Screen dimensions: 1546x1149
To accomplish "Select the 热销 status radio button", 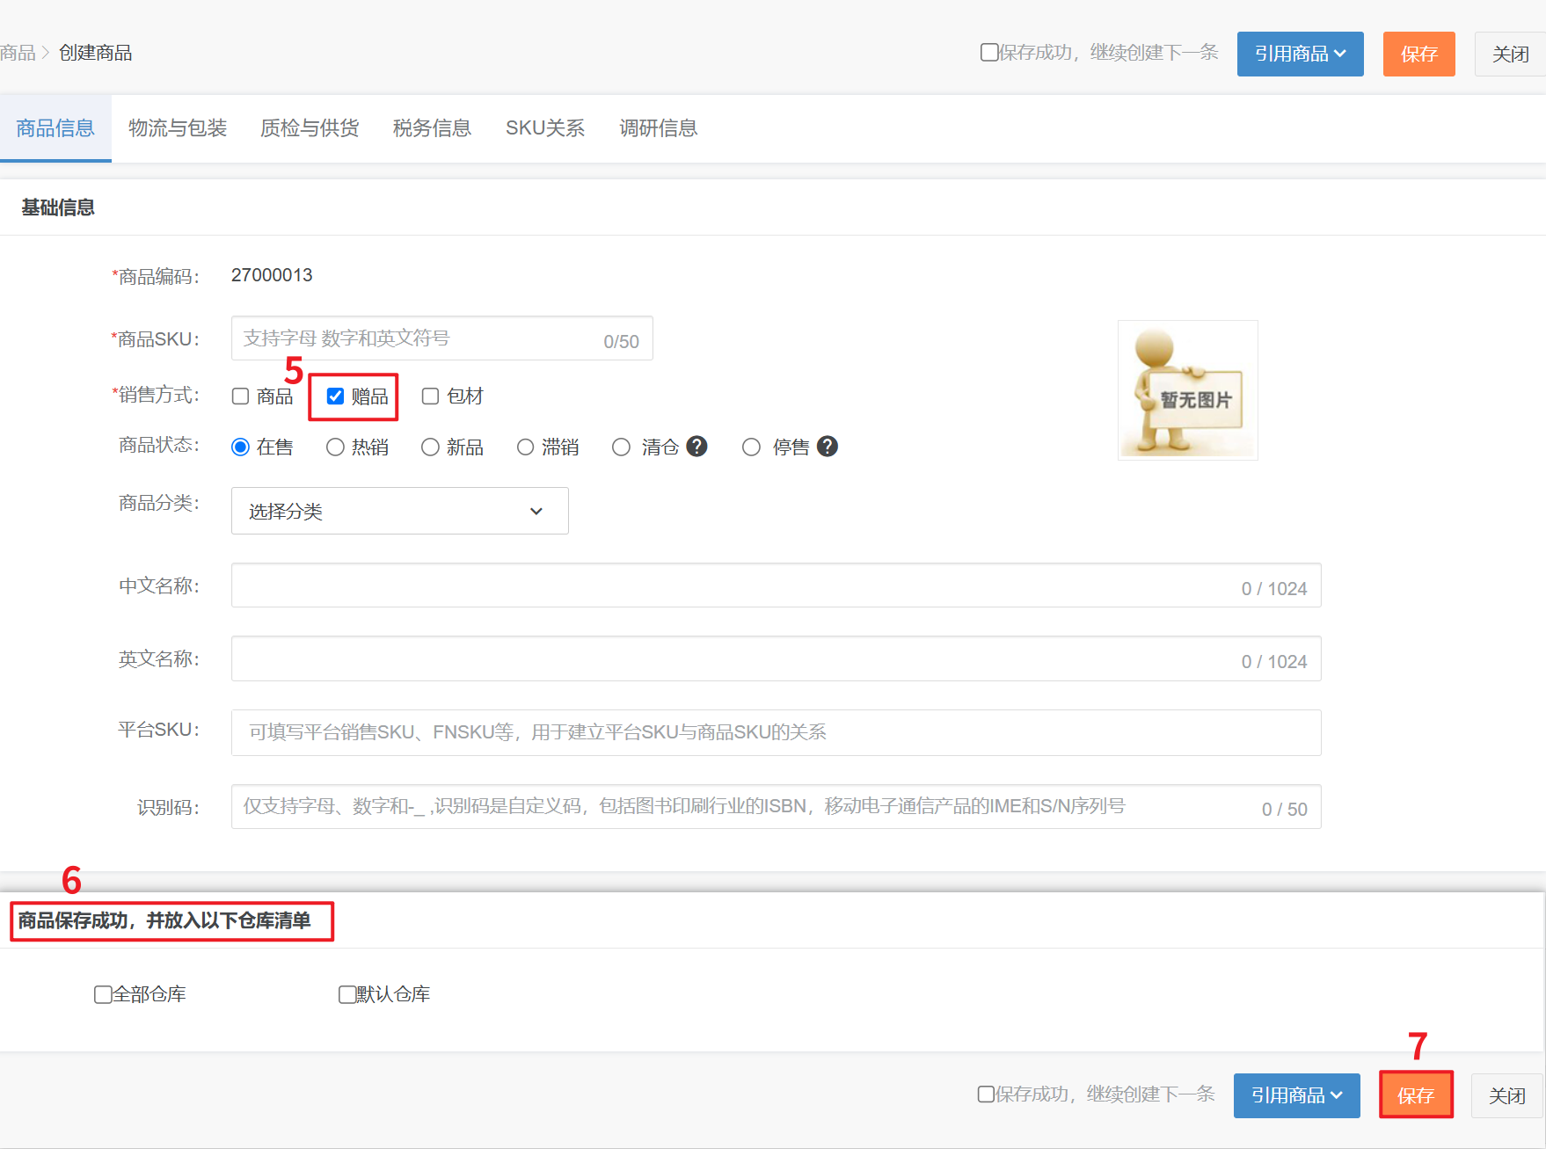I will pyautogui.click(x=335, y=447).
